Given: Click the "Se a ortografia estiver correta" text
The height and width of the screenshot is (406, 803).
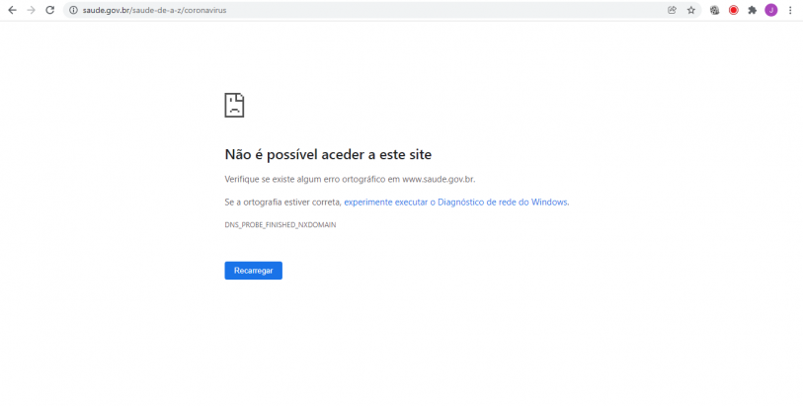Looking at the screenshot, I should click(x=282, y=202).
